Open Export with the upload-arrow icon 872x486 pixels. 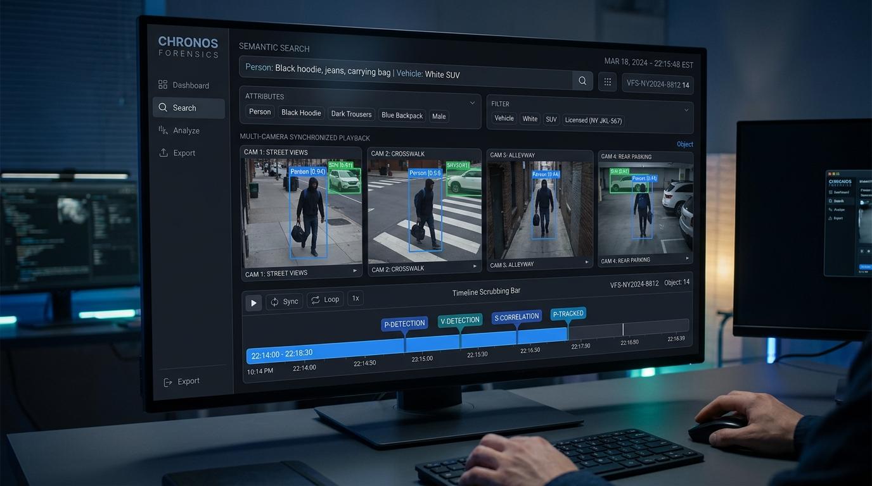[x=177, y=153]
